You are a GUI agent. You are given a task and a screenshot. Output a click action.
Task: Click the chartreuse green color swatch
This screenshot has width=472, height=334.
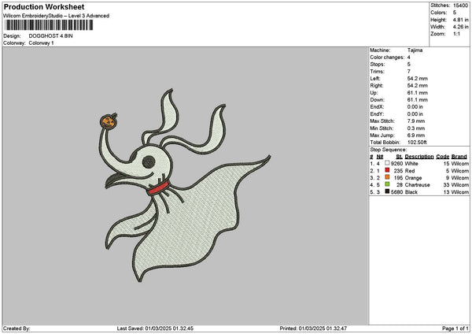point(387,184)
